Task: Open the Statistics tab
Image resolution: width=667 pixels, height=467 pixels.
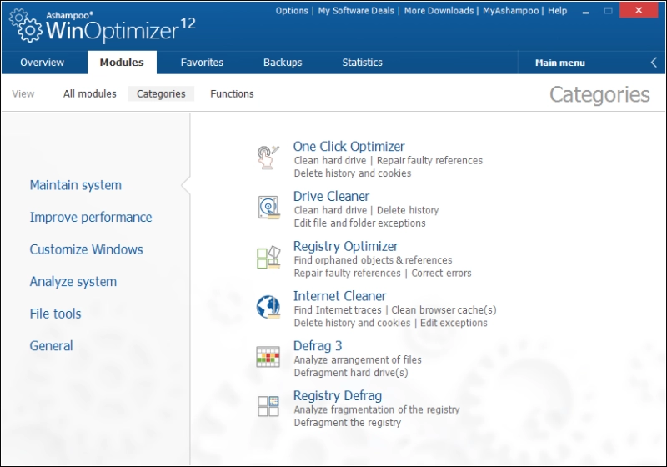Action: click(362, 62)
